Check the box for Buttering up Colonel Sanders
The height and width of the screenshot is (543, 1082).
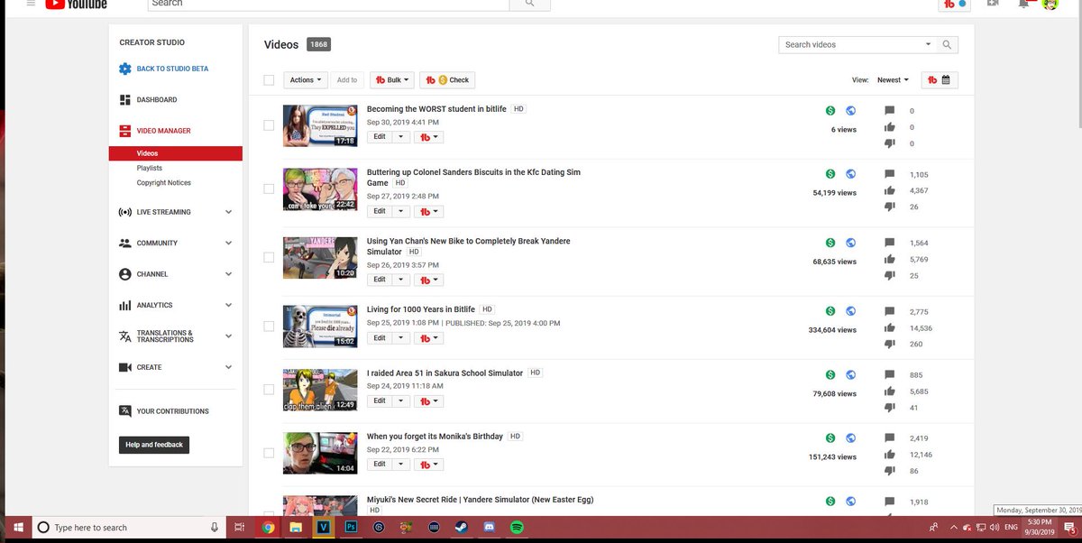(269, 189)
